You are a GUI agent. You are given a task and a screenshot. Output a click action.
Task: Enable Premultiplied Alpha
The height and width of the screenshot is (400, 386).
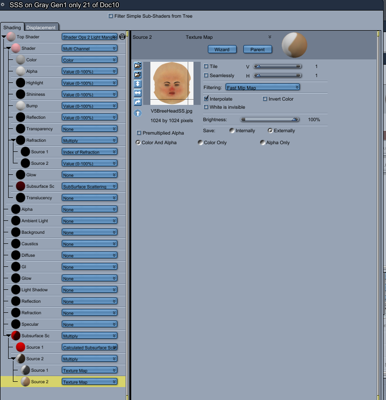(139, 133)
